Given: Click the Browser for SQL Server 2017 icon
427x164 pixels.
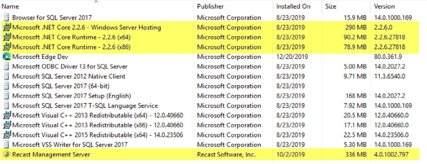Looking at the screenshot, I should coord(6,18).
